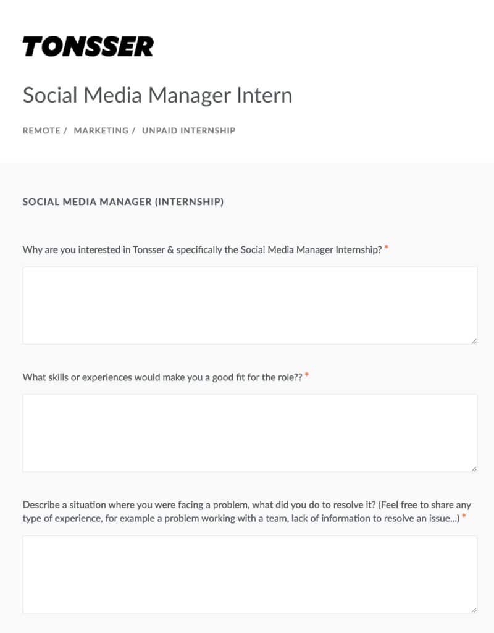Click the resize grip on the skills textarea
This screenshot has height=633, width=494.
pyautogui.click(x=474, y=469)
